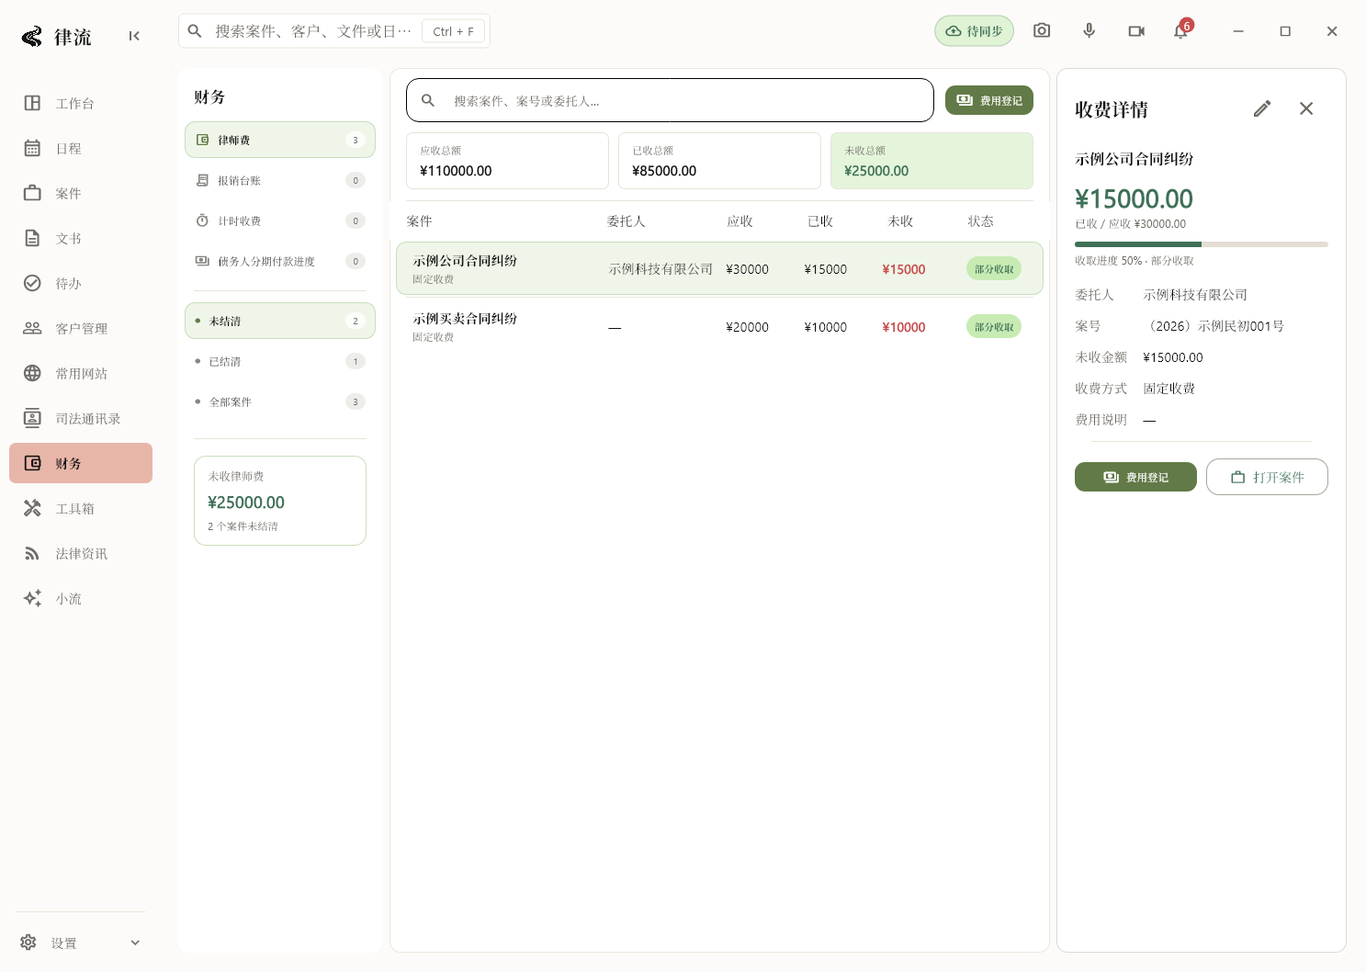The width and height of the screenshot is (1366, 972).
Task: Click the screenshot camera icon
Action: coord(1042,31)
